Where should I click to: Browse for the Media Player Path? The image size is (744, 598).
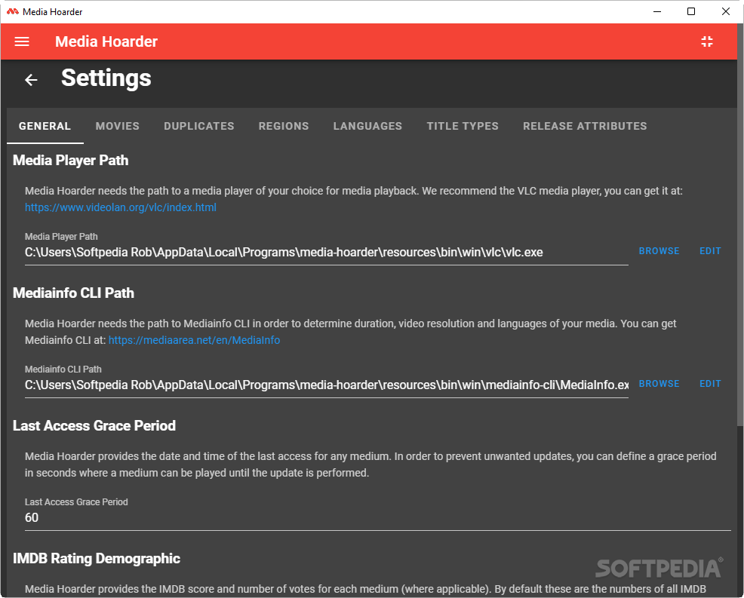coord(659,251)
